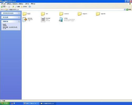Click inside the address bar path field
132x105 pixels.
[65, 9]
